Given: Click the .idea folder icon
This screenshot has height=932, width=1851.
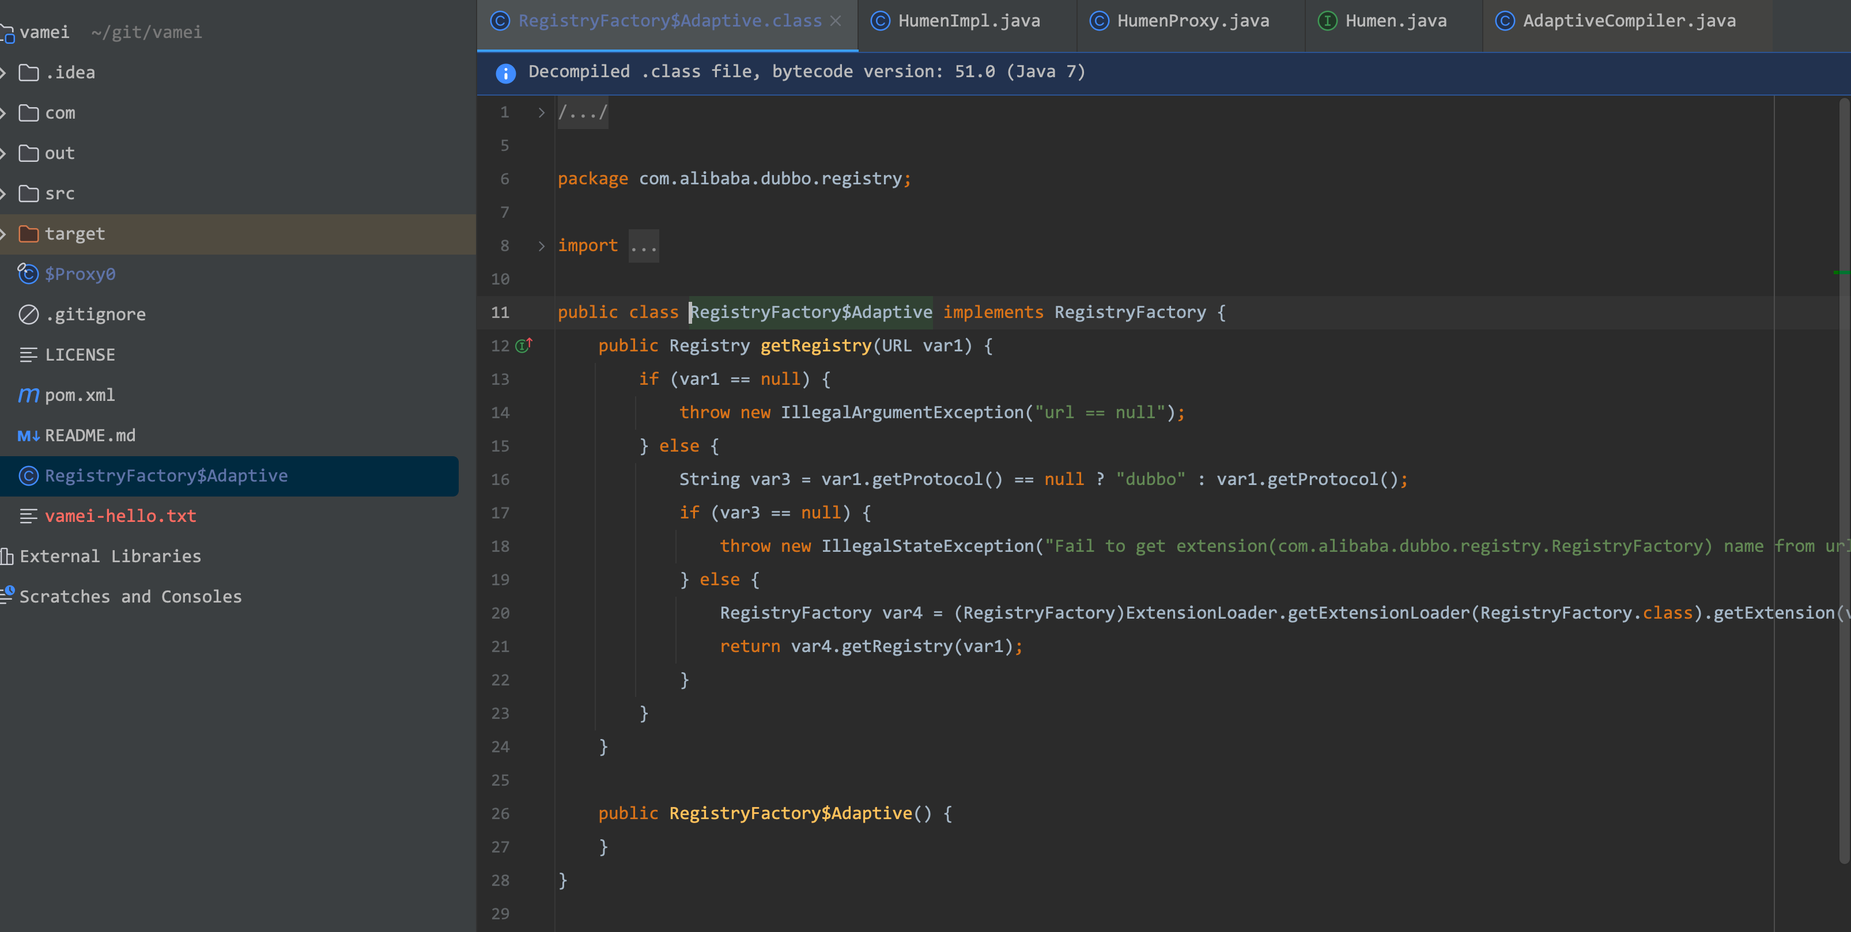Looking at the screenshot, I should (x=29, y=73).
